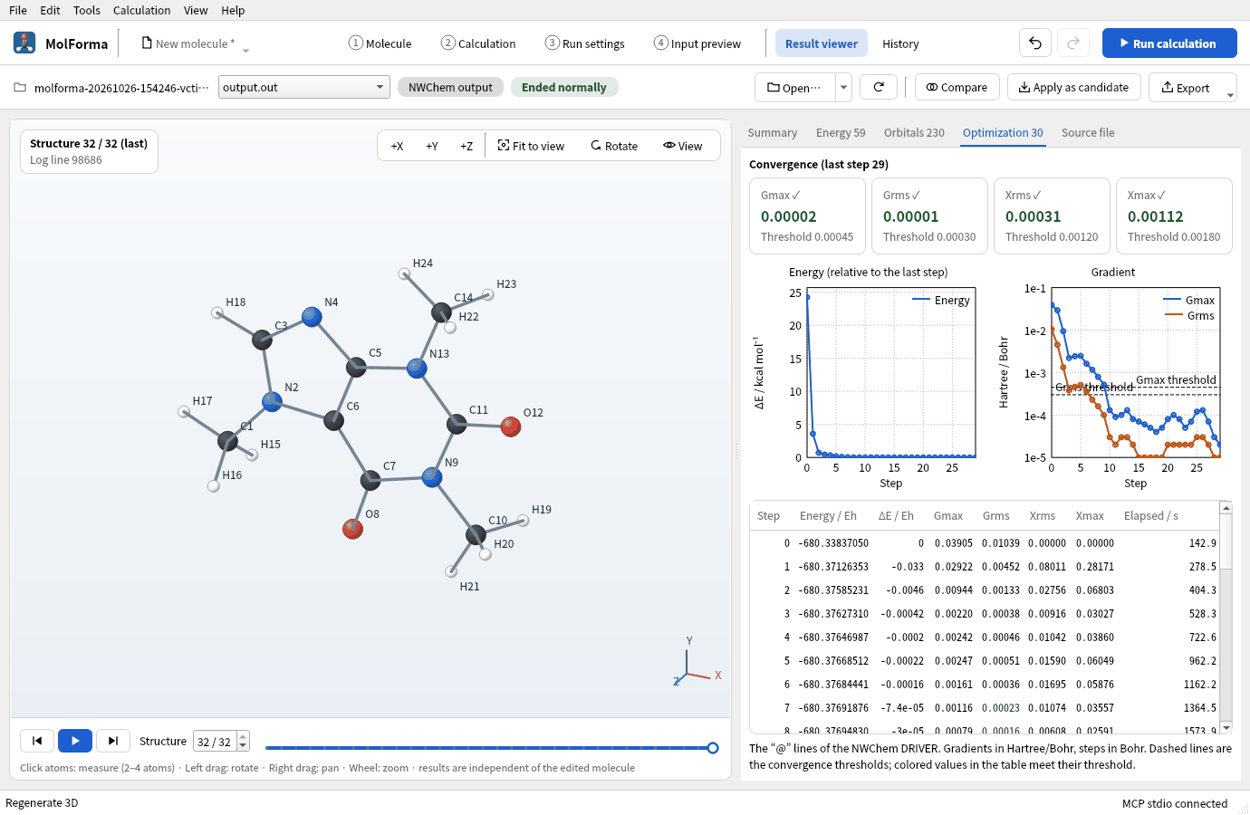The width and height of the screenshot is (1250, 815).
Task: Click the Open… file button
Action: [794, 87]
